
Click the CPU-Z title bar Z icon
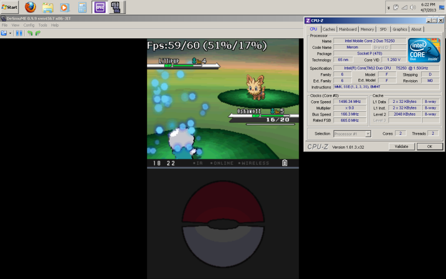tap(308, 20)
